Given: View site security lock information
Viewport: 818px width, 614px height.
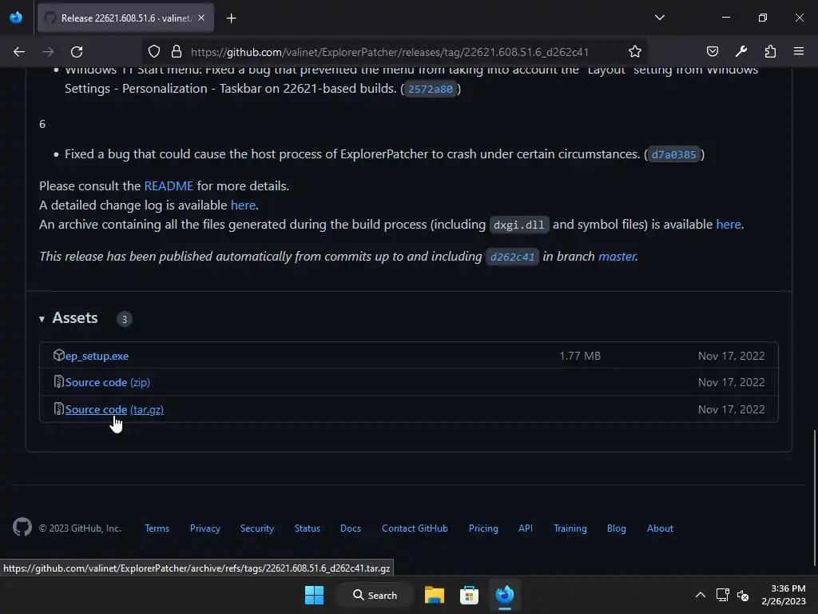Looking at the screenshot, I should [177, 51].
